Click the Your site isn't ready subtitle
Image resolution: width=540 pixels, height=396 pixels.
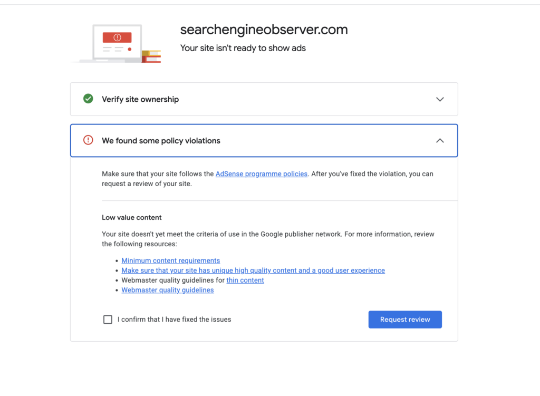click(243, 48)
